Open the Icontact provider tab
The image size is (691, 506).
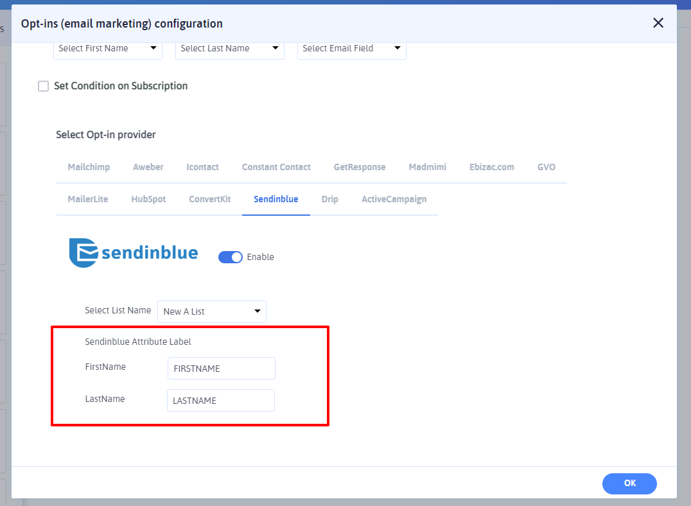click(x=202, y=167)
